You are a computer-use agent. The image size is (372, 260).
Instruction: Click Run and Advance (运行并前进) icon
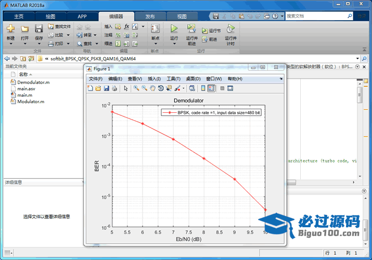tap(191, 29)
